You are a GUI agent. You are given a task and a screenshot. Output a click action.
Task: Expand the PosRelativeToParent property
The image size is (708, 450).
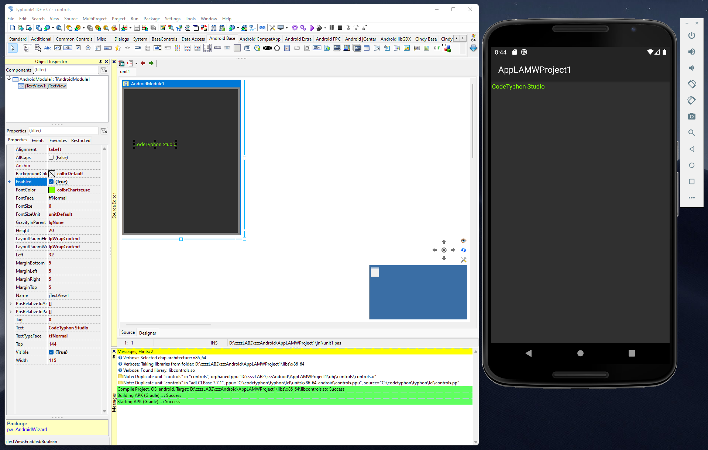click(10, 312)
